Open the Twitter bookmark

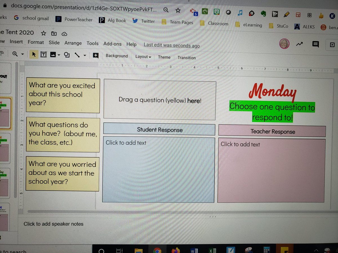coord(144,21)
